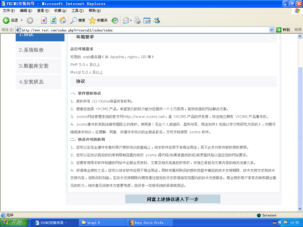Click the text PHP 5.0.x 及以上
This screenshot has height=227, width=303.
click(x=85, y=65)
